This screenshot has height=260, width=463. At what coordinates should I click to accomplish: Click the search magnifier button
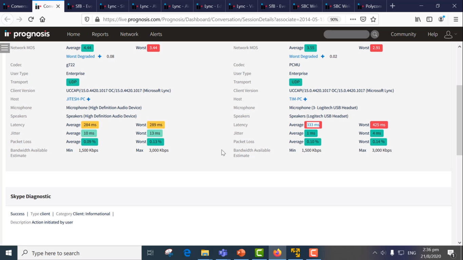coord(375,34)
